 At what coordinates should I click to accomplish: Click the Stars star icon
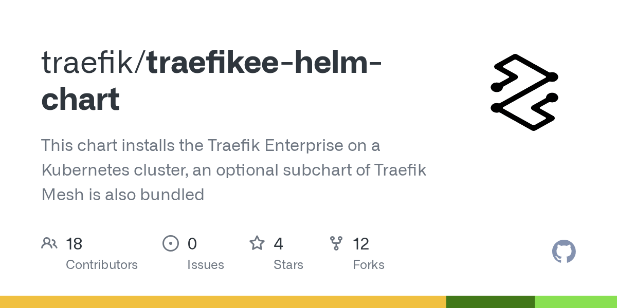[257, 243]
